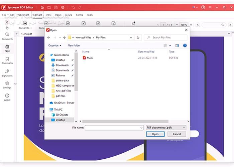Open the pdf-files folder in navigation pane

click(x=58, y=96)
